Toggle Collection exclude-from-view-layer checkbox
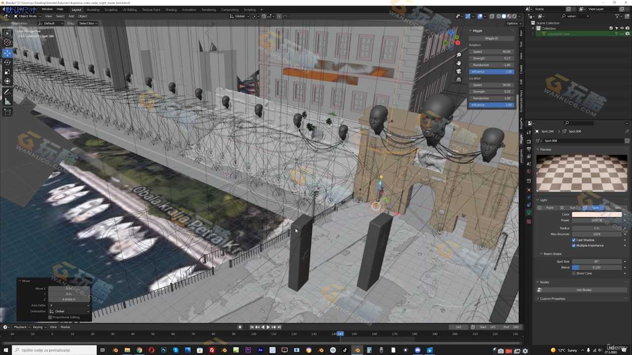632x355 pixels. tap(611, 28)
